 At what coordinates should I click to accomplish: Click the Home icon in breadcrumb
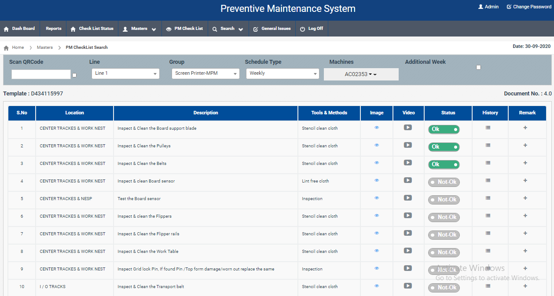6,48
